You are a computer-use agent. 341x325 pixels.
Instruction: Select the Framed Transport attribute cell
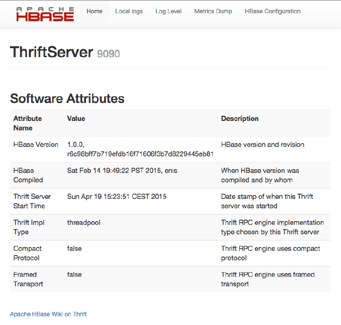tap(28, 279)
